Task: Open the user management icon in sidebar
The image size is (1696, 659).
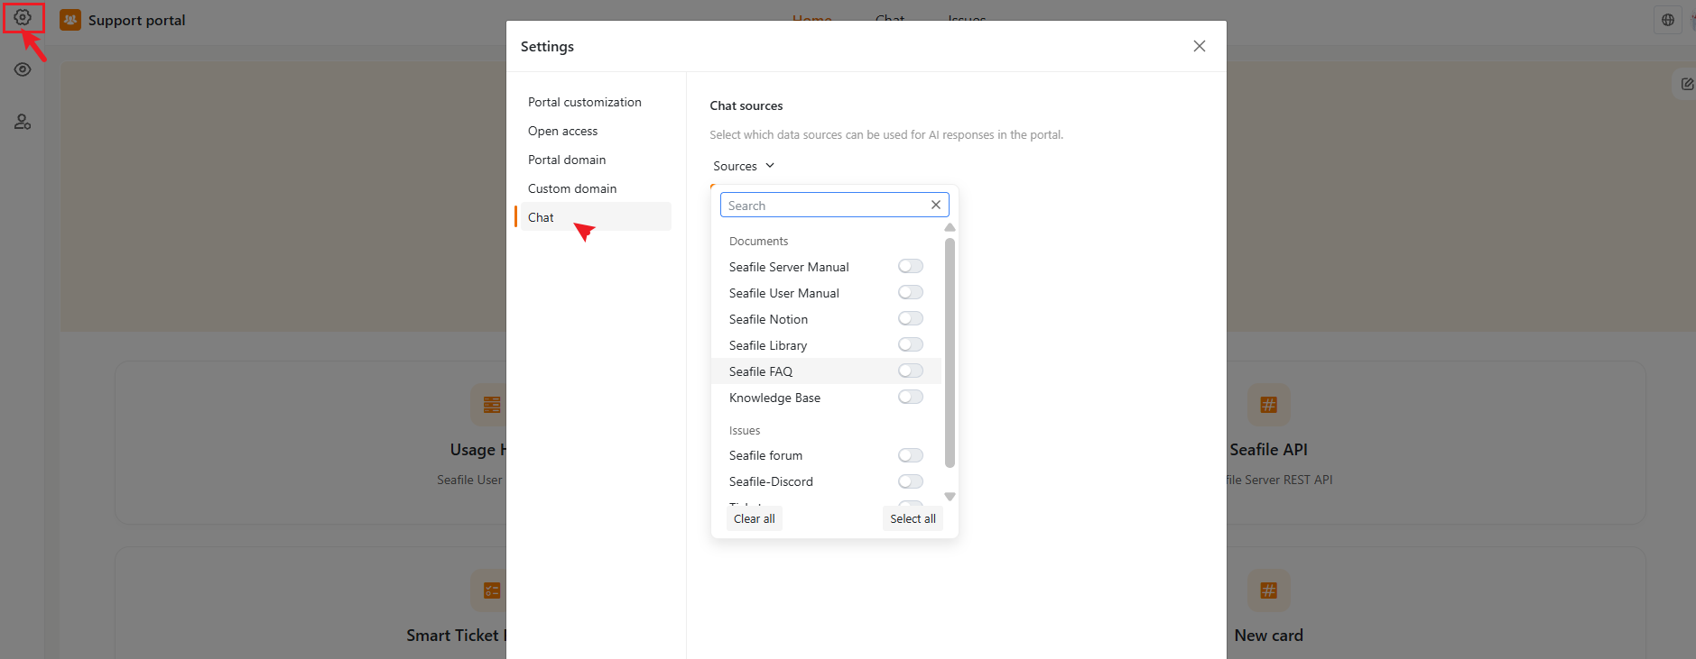Action: [x=23, y=122]
